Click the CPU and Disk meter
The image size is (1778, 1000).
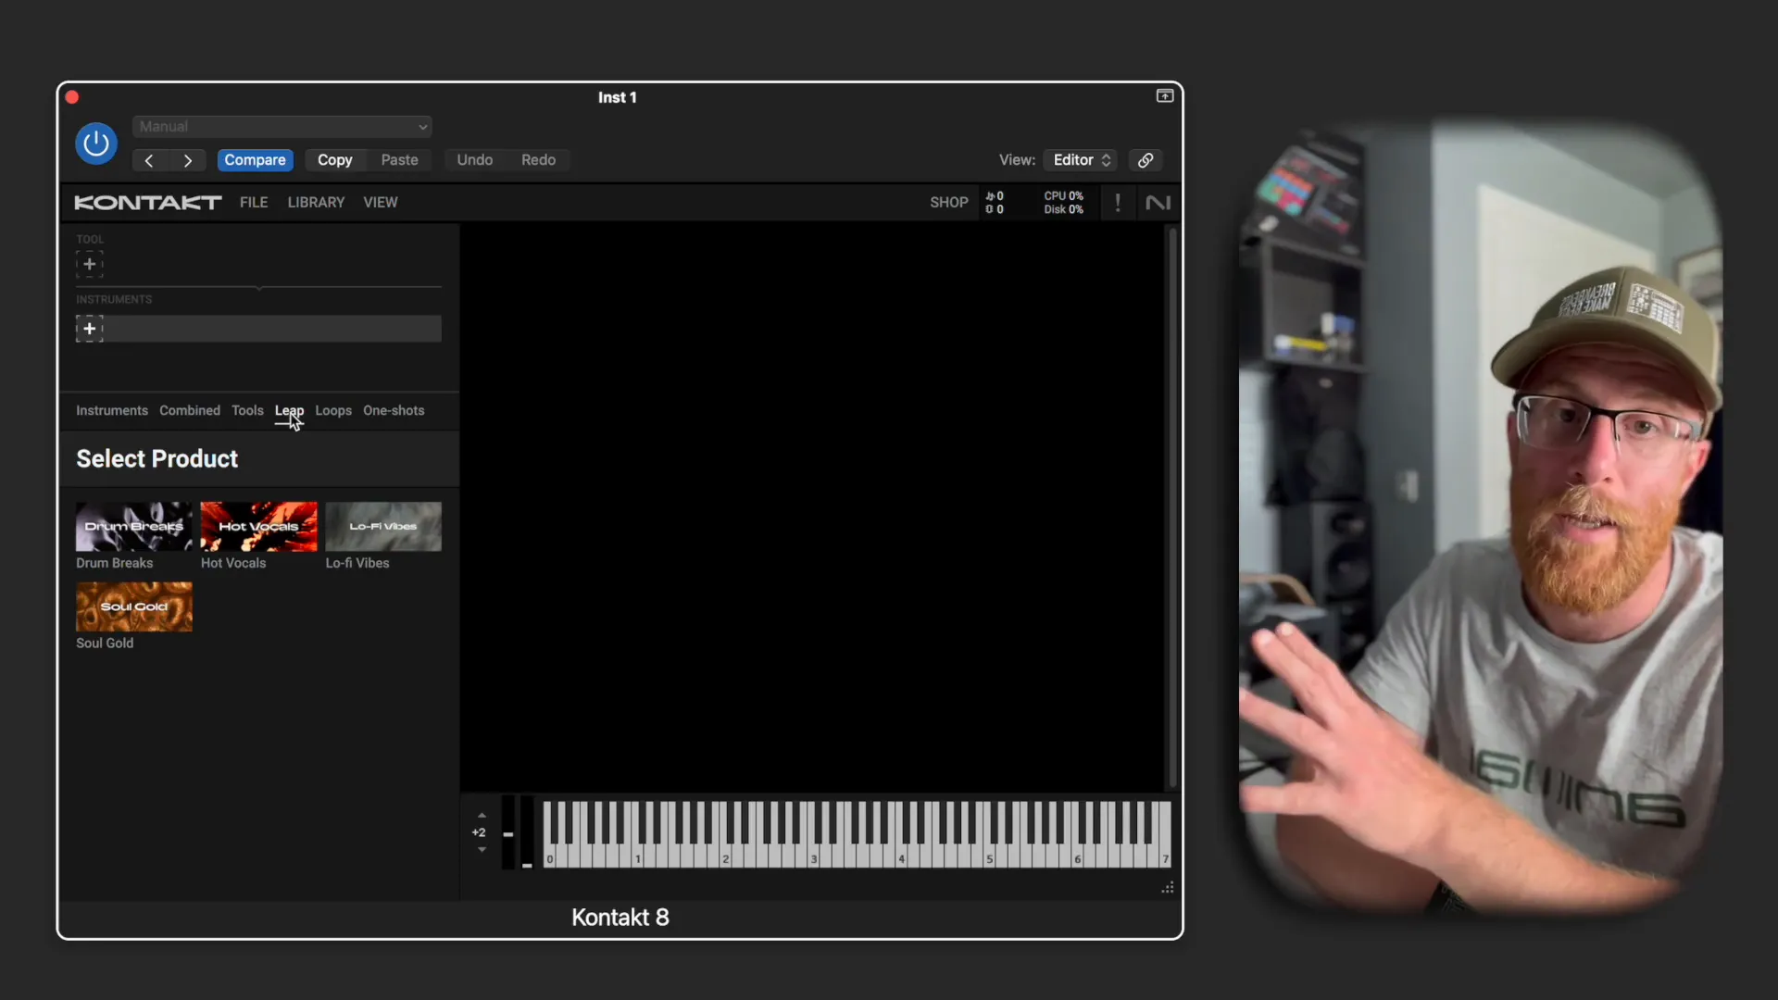1064,203
